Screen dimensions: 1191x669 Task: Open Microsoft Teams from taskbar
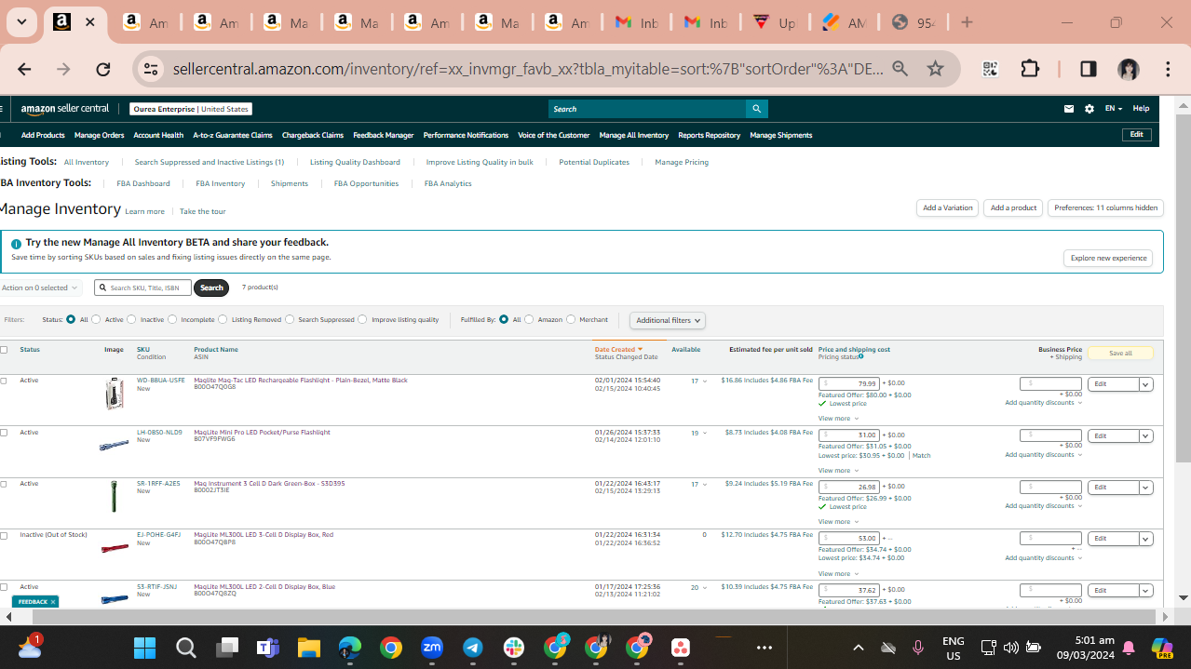point(268,648)
